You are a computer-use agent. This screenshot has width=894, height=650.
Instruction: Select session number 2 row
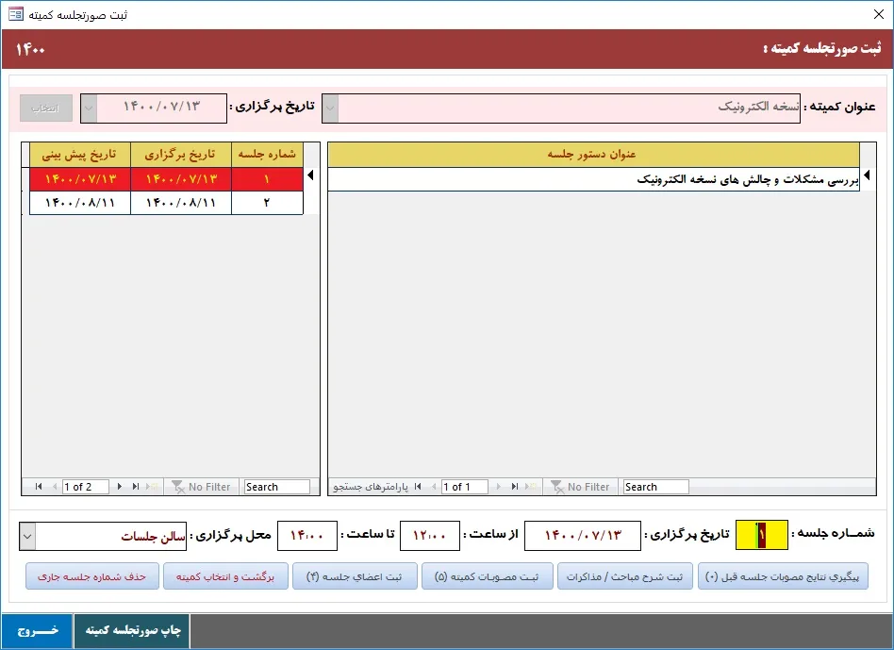(266, 202)
